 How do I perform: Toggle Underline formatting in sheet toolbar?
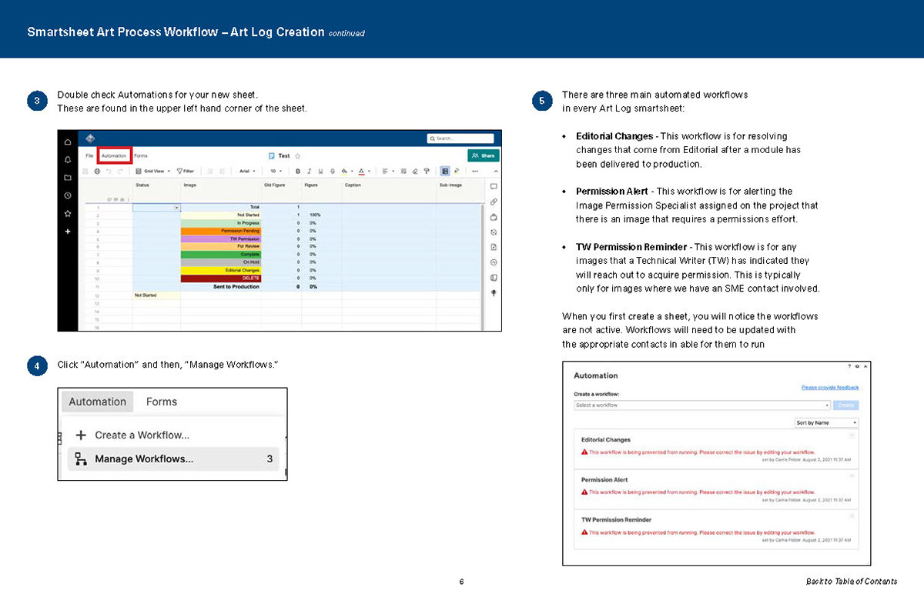coord(320,171)
